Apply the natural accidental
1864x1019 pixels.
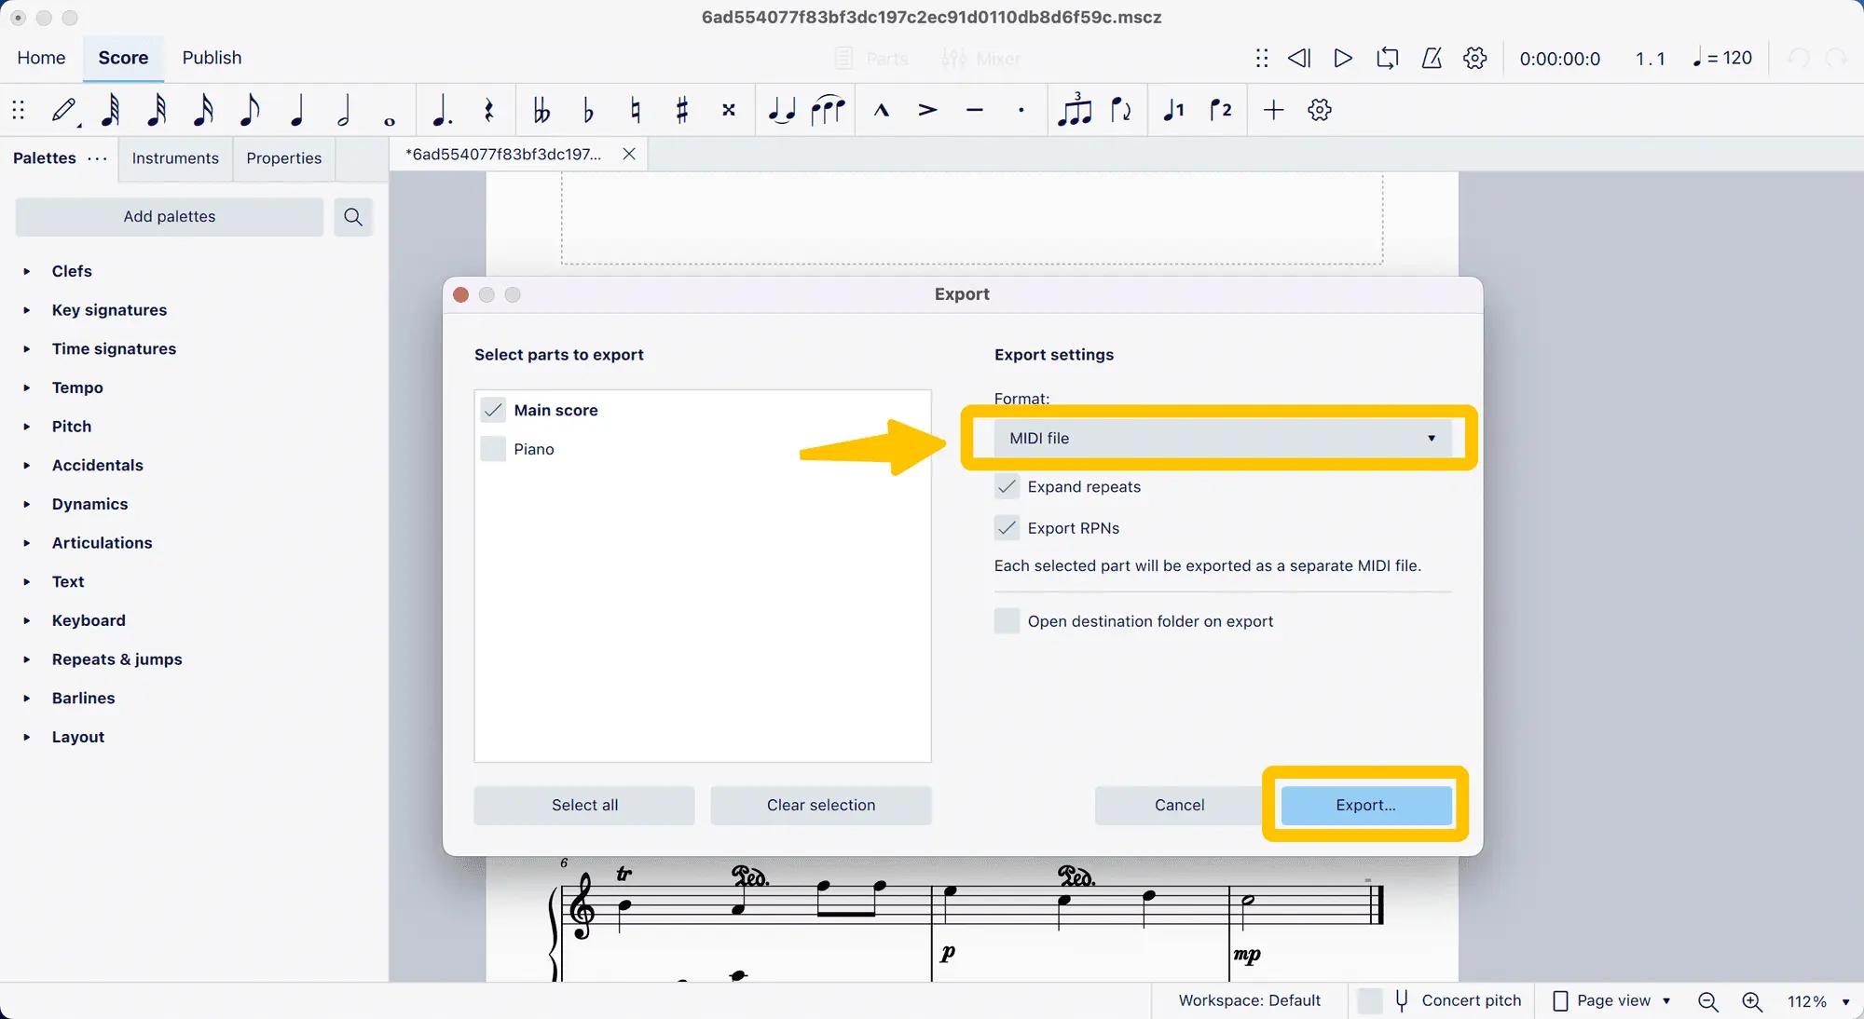point(636,110)
